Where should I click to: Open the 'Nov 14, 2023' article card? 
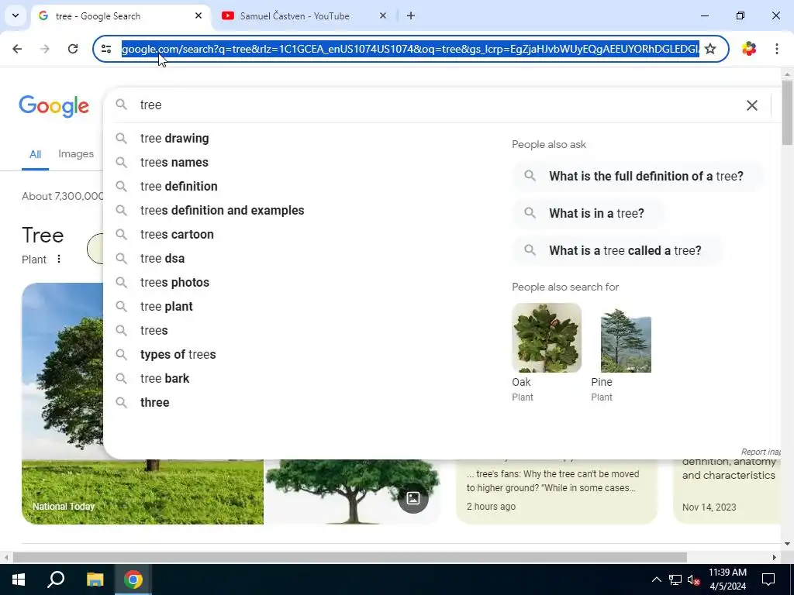728,490
